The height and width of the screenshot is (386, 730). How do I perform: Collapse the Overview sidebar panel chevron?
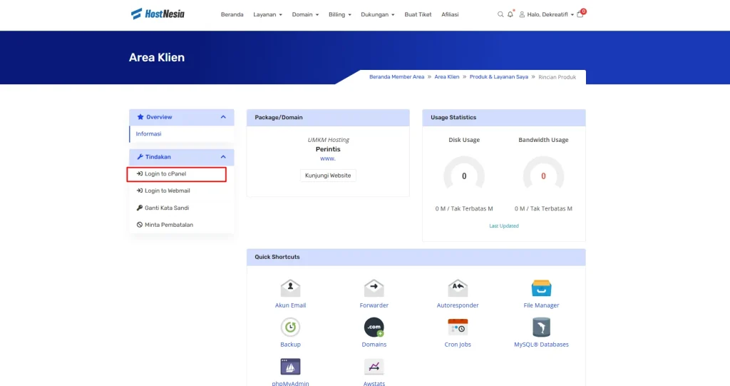coord(223,117)
